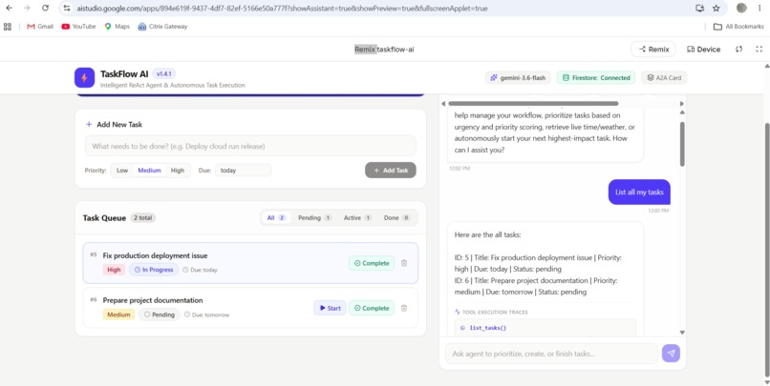Screen dimensions: 770x386
Task: Delete Prepare project documentation task
Action: (404, 308)
